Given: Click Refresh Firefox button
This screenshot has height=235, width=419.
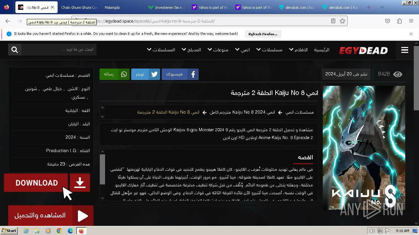Looking at the screenshot, I should point(263,34).
